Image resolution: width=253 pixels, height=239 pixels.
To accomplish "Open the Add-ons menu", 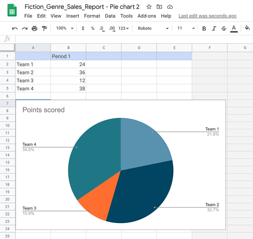I will (x=147, y=16).
